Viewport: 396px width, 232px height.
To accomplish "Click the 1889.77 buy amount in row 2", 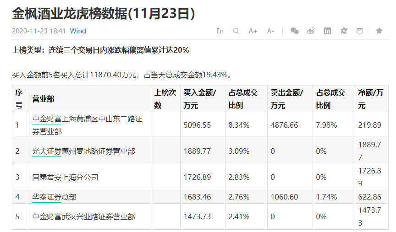I will click(x=197, y=151).
